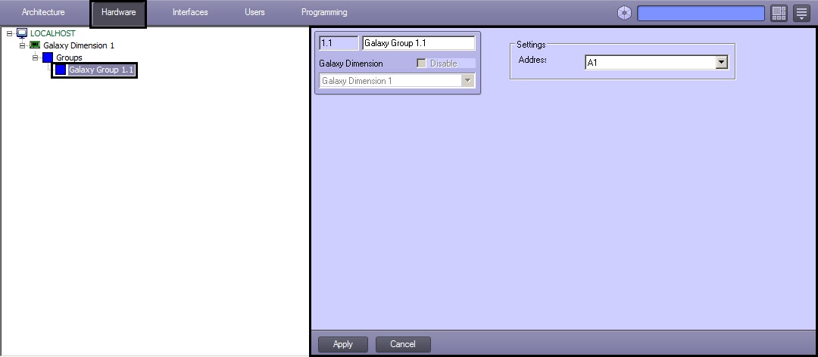Click the Galaxy Group 1.1 name field
The height and width of the screenshot is (357, 818).
(x=419, y=43)
